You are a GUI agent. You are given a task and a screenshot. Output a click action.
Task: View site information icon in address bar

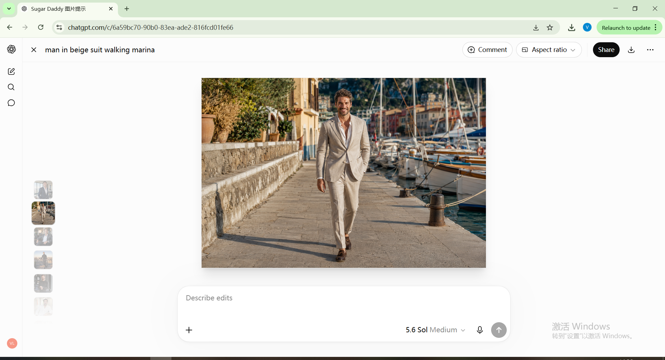59,27
